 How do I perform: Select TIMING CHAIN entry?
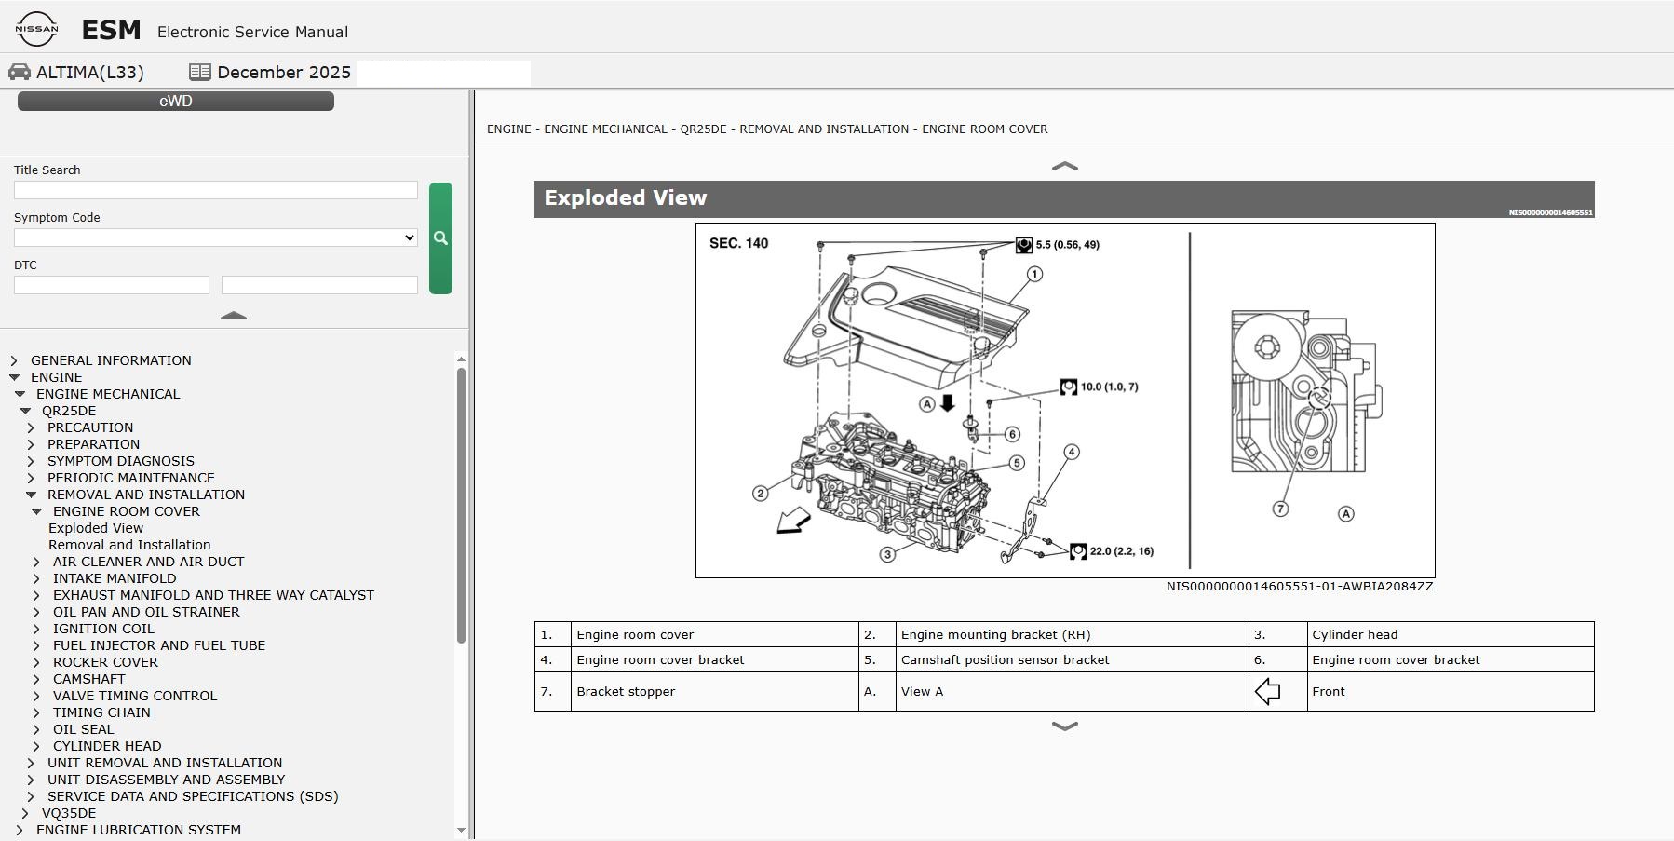pos(101,712)
